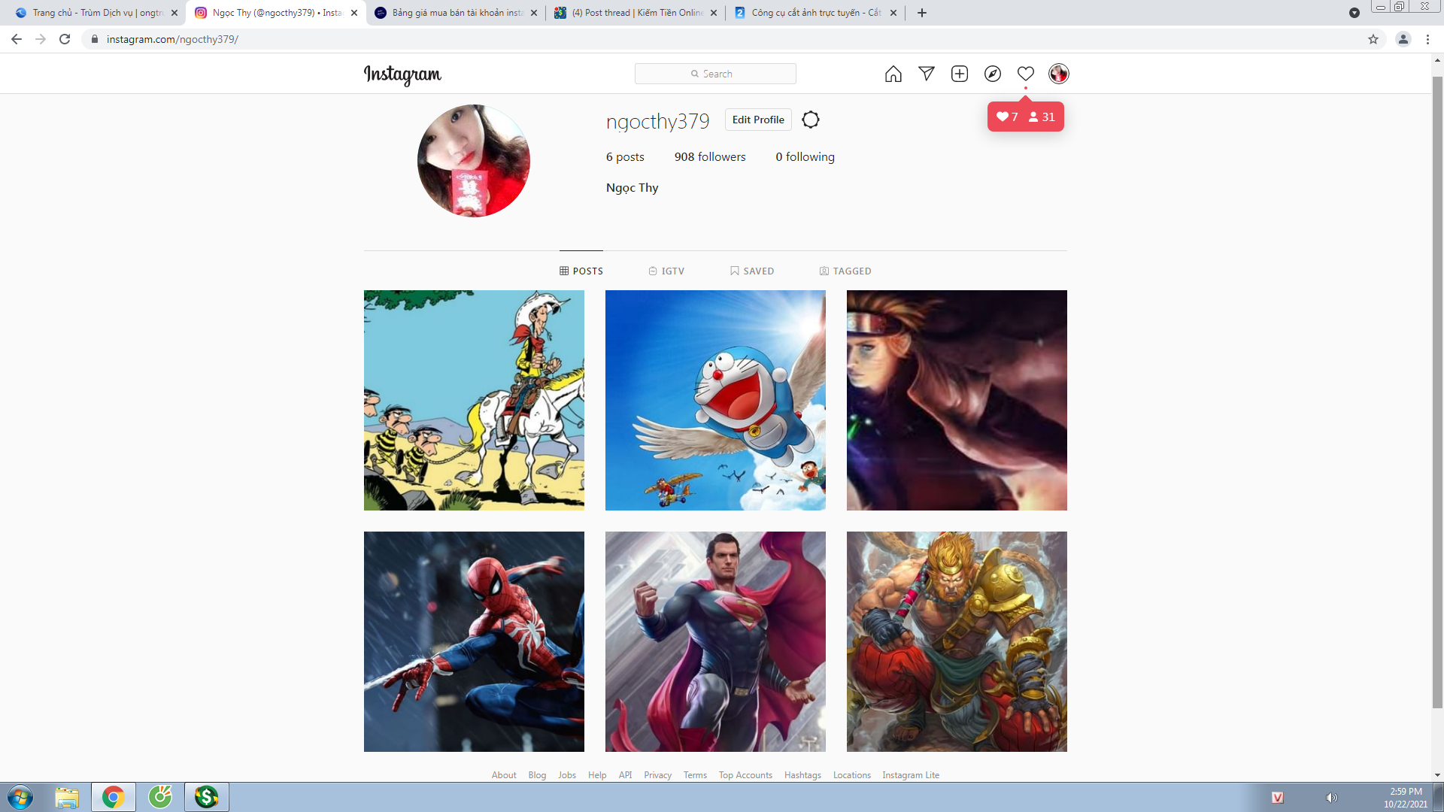Viewport: 1444px width, 812px height.
Task: Click the Edit Profile button
Action: (x=757, y=120)
